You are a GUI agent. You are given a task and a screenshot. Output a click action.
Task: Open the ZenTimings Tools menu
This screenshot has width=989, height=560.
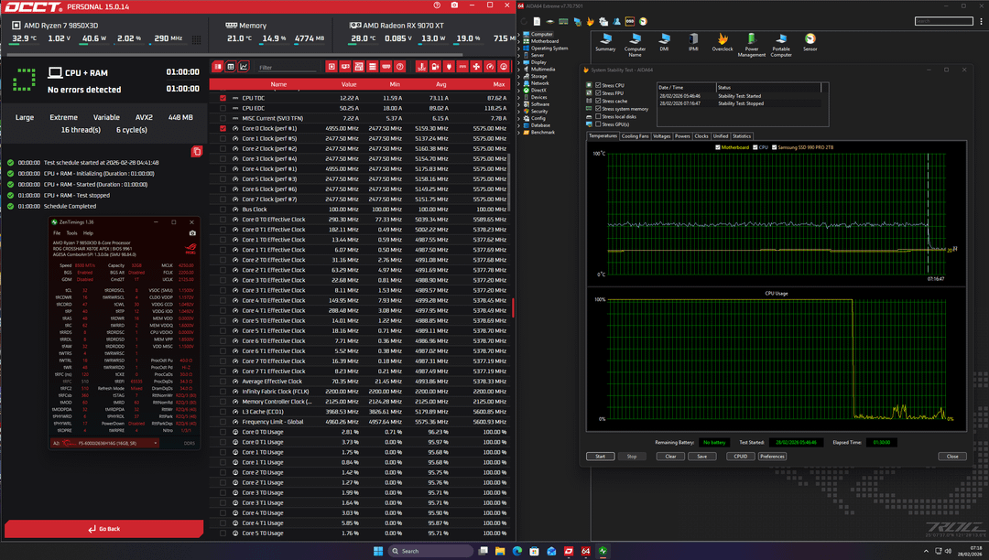tap(71, 233)
